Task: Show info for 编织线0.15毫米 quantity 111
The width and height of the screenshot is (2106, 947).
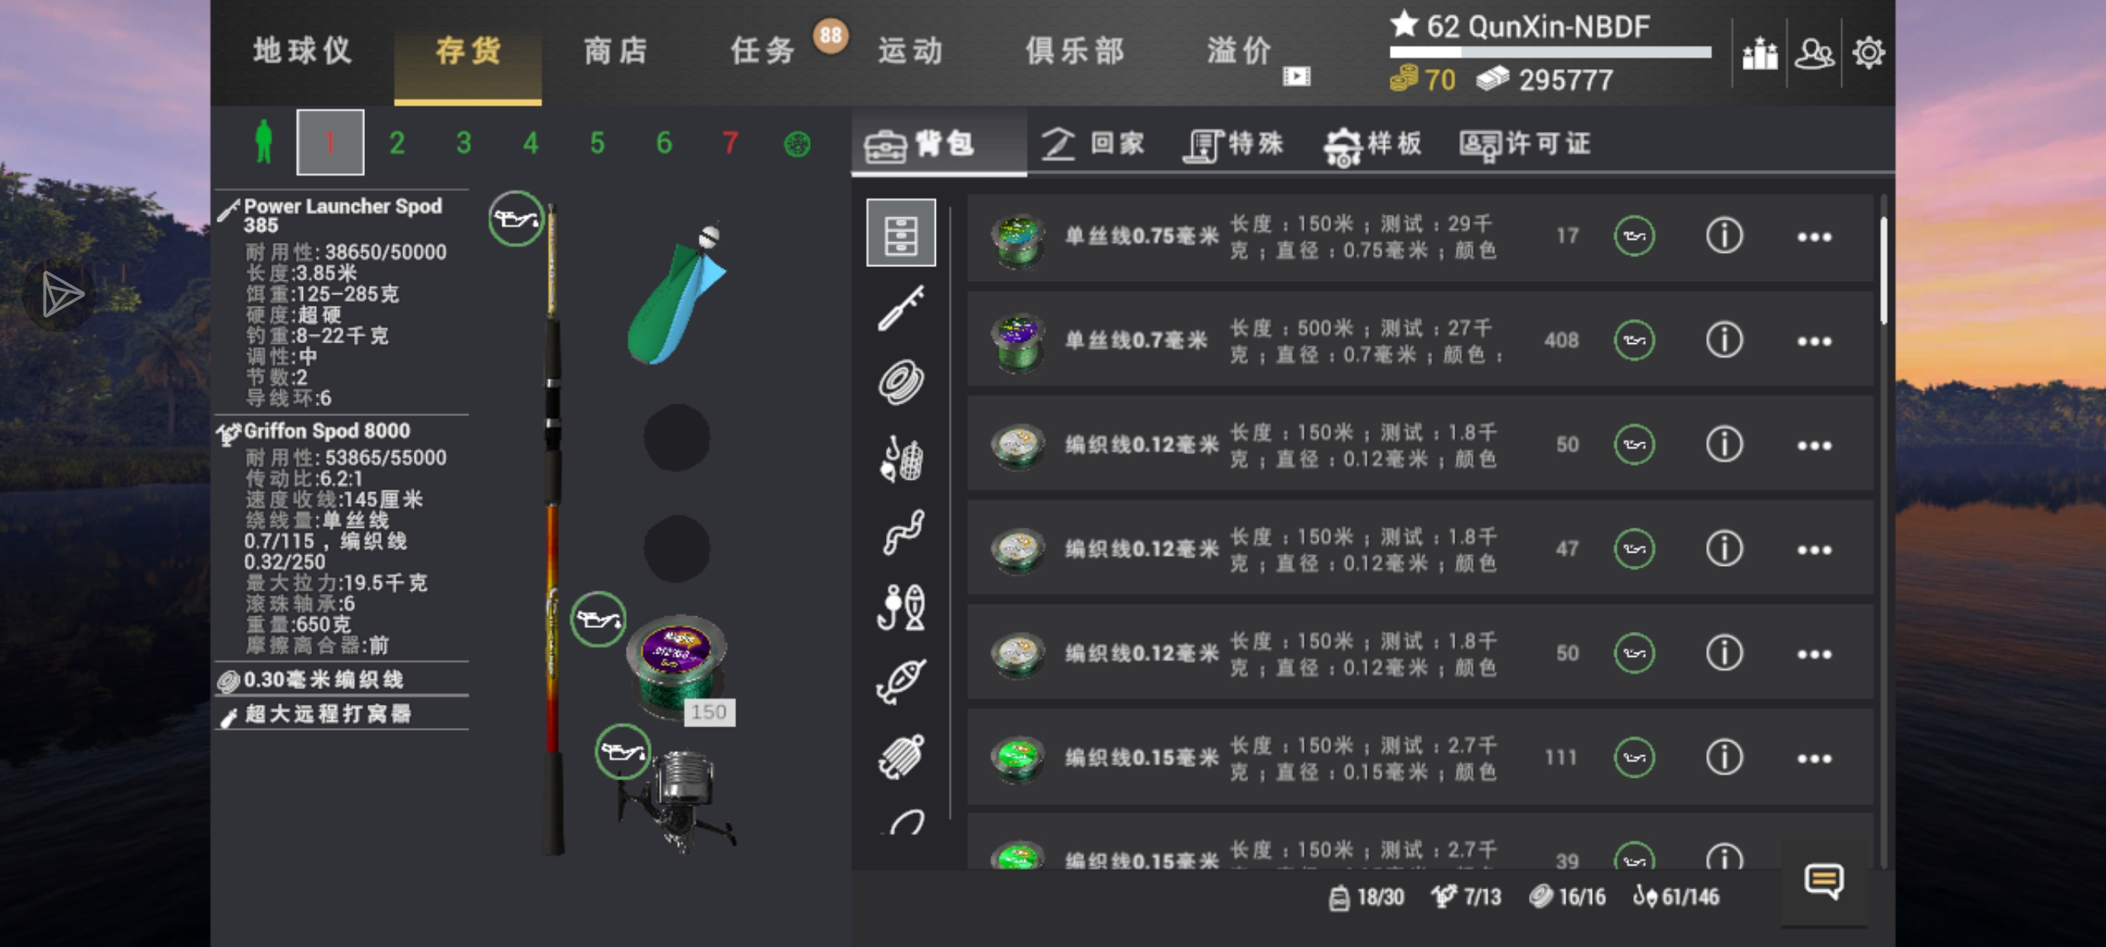Action: pyautogui.click(x=1724, y=758)
